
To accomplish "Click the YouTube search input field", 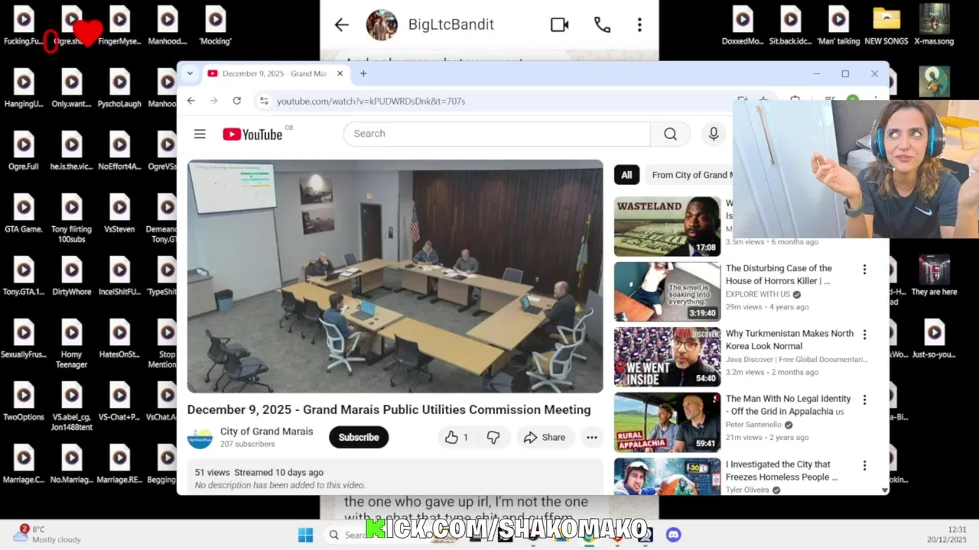I will 497,134.
